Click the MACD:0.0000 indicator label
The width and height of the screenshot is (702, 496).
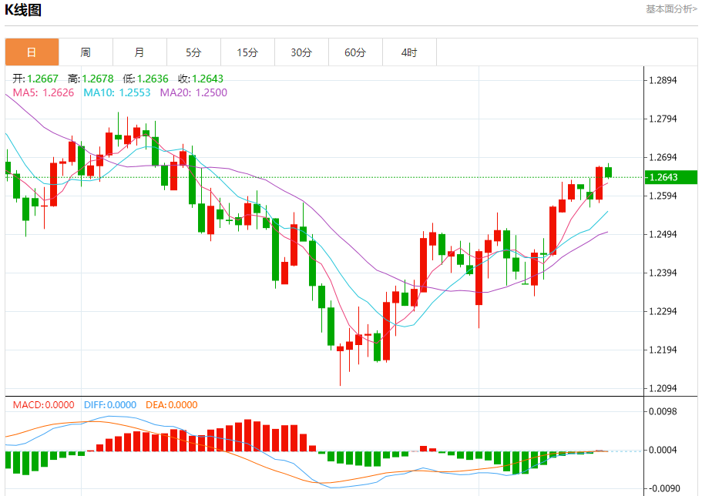click(43, 405)
